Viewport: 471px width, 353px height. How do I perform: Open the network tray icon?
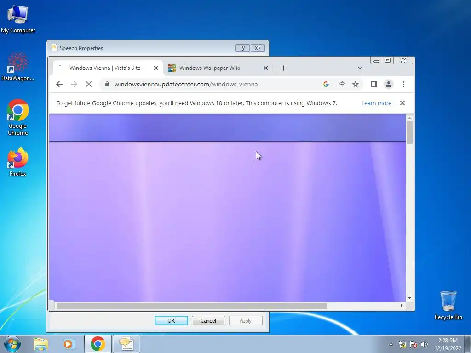coord(402,344)
